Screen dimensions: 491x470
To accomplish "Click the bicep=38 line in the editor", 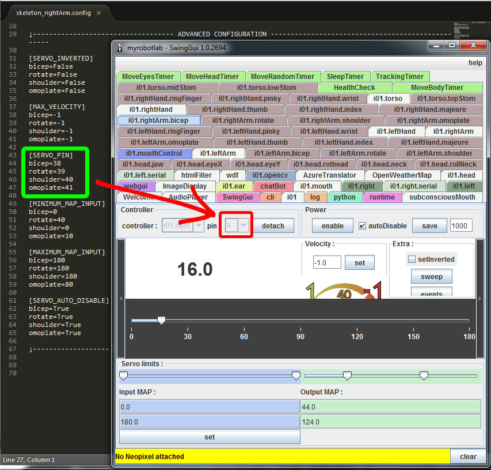I will pyautogui.click(x=45, y=163).
